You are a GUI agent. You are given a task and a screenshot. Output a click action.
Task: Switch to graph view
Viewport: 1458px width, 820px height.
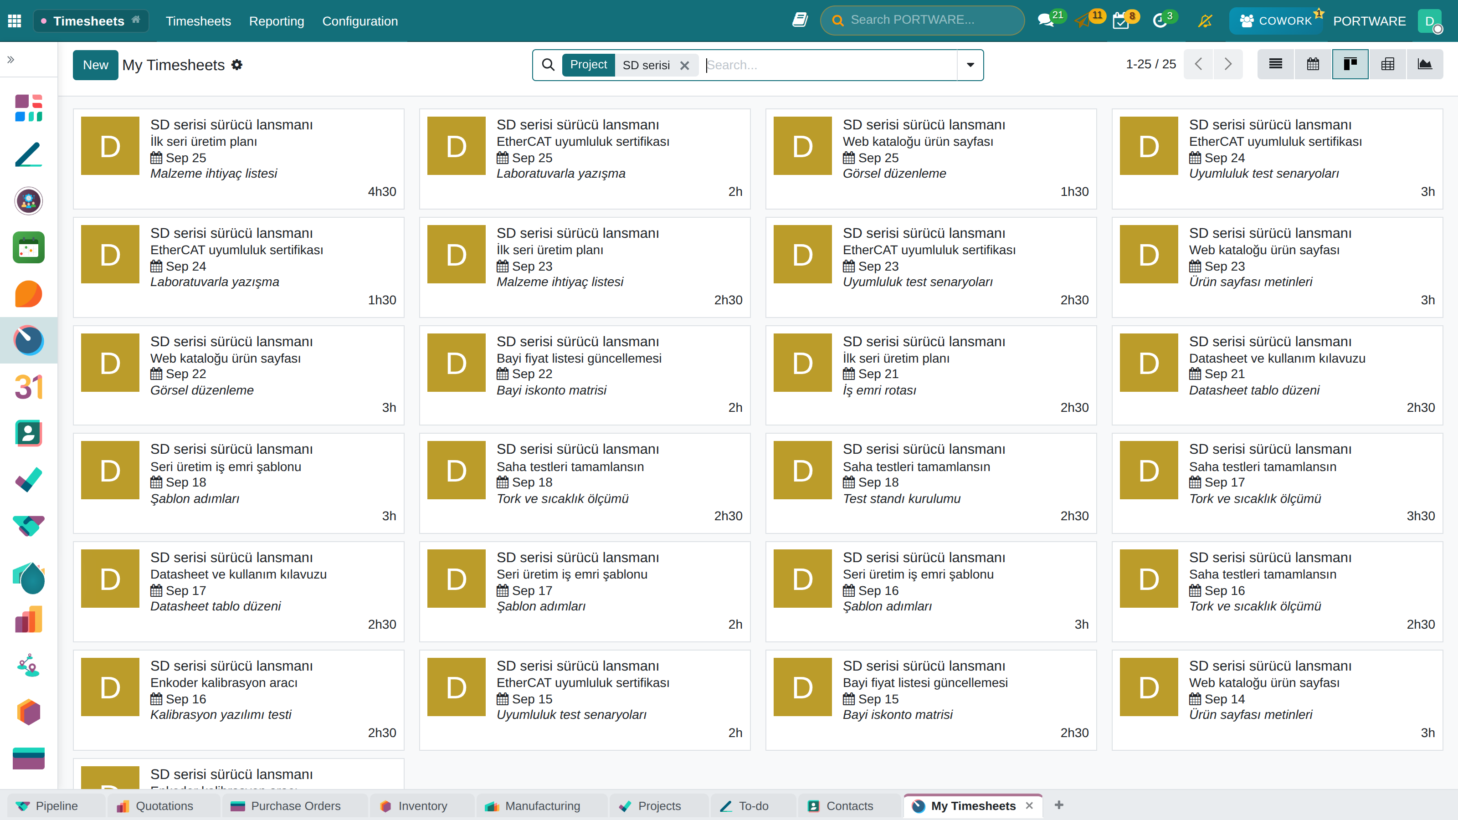[1425, 64]
